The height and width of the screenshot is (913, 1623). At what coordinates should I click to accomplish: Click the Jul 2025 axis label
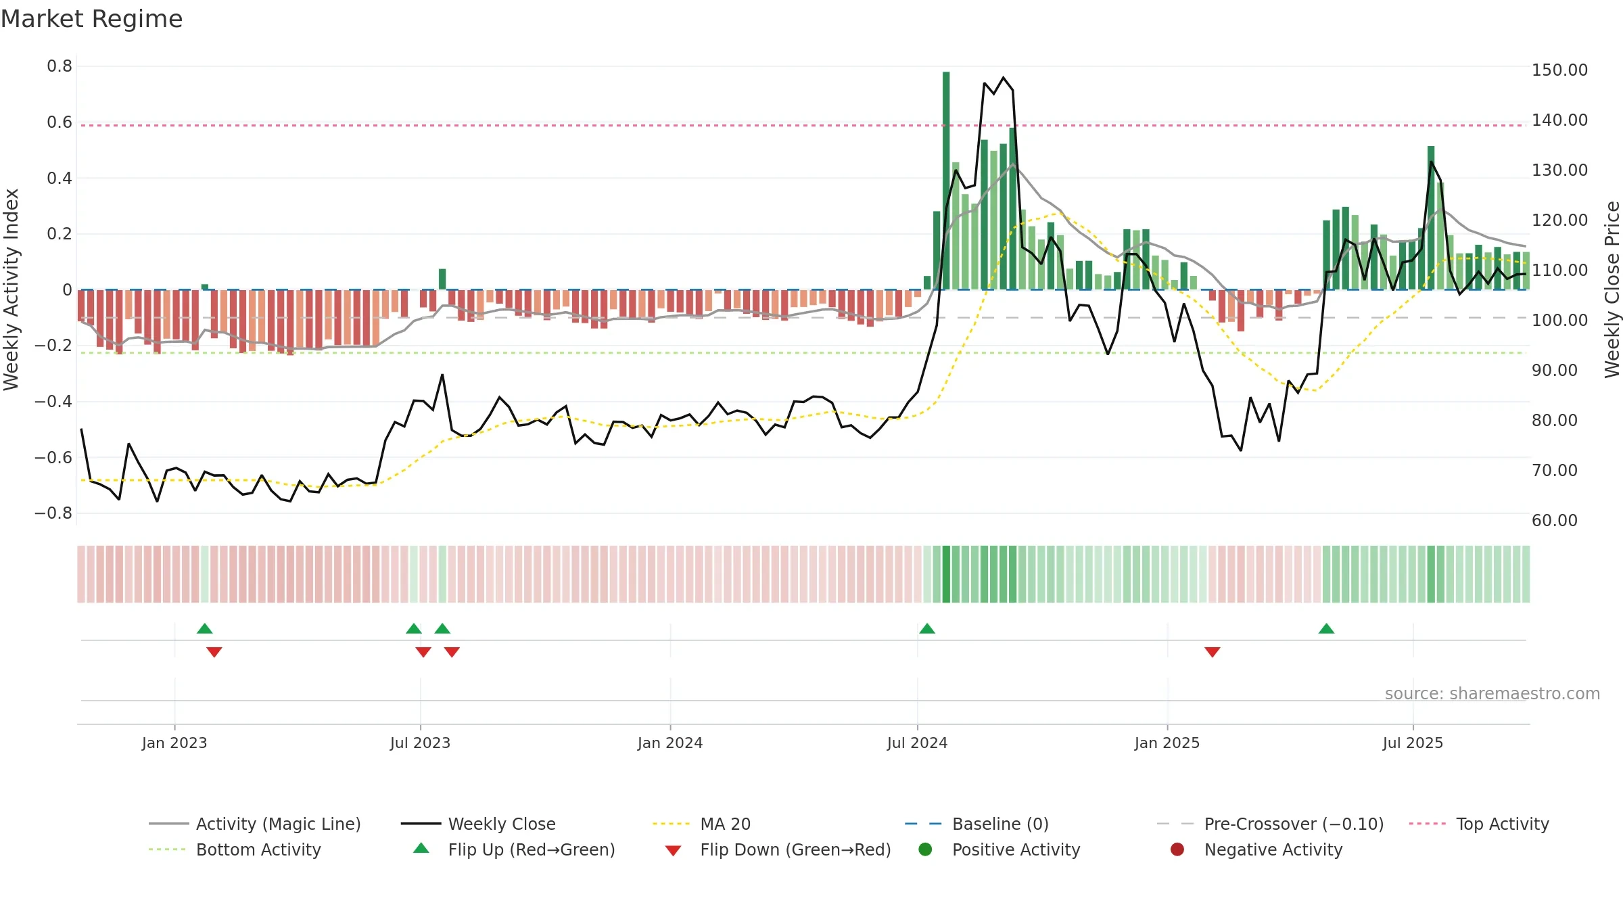(1413, 743)
